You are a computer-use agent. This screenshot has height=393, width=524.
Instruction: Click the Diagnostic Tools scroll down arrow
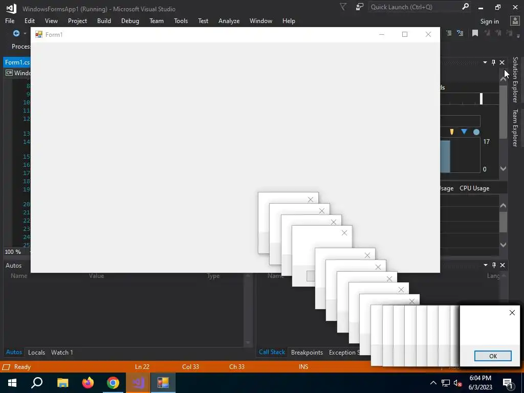pyautogui.click(x=504, y=169)
